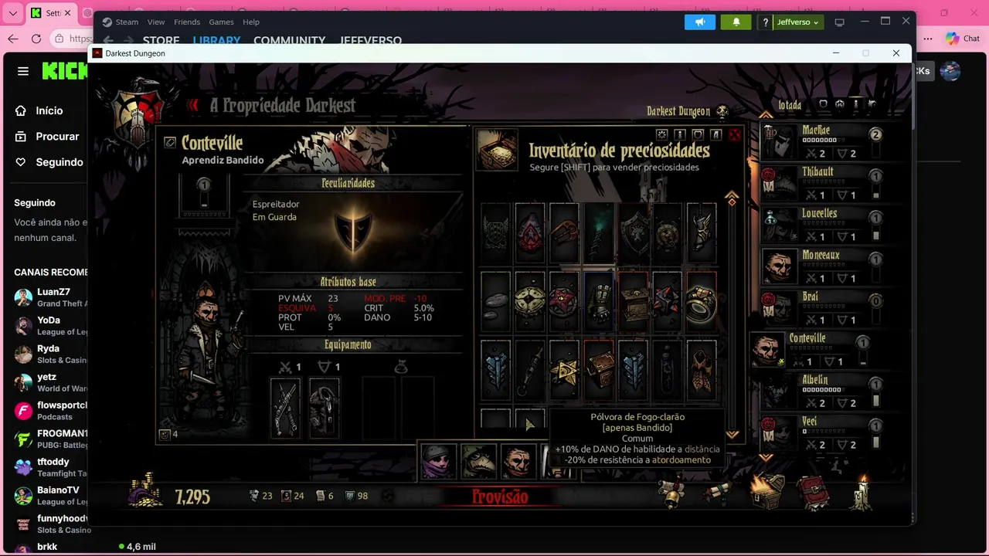
Task: Select the red star medallion trinket
Action: pos(564,301)
